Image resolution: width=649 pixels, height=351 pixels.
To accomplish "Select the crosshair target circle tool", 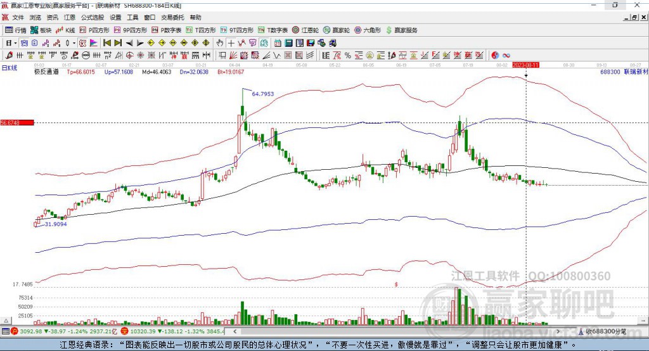I will 129,55.
